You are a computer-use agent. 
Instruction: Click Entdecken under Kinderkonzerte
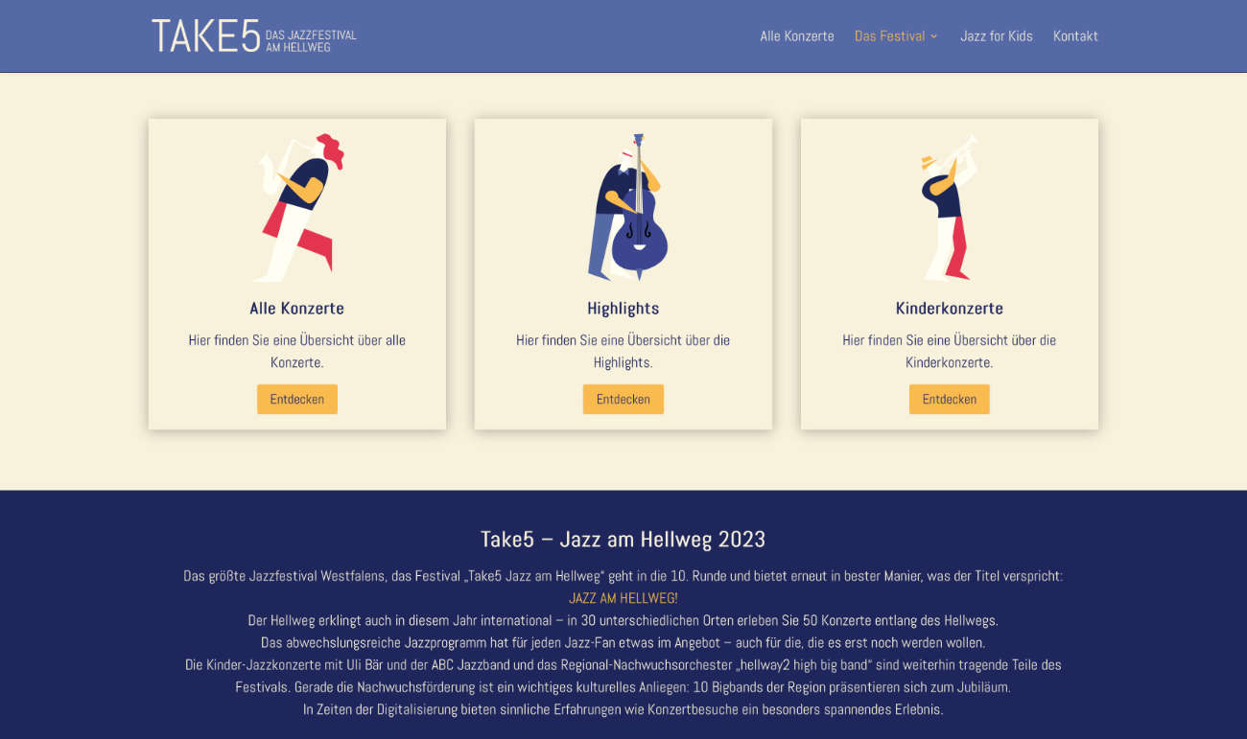pyautogui.click(x=950, y=399)
